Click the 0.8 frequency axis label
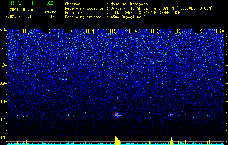The image size is (228, 145). (3, 101)
